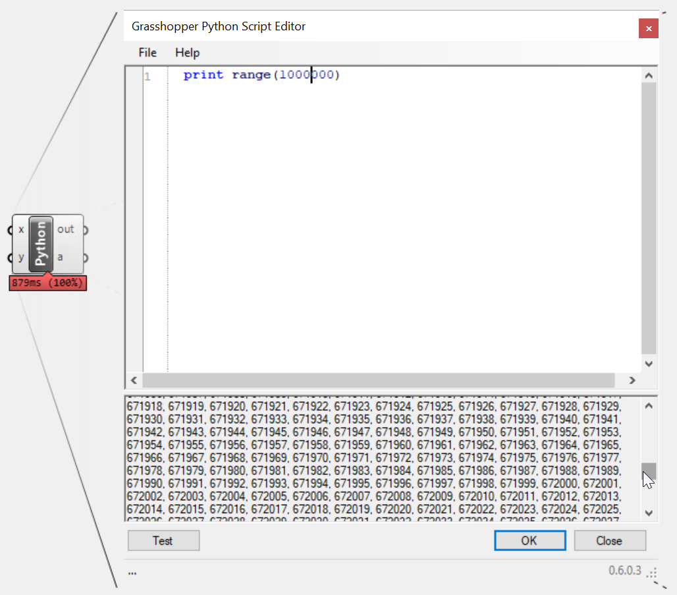
Task: Click the right arrow of the horizontal scrollbar
Action: [x=632, y=380]
